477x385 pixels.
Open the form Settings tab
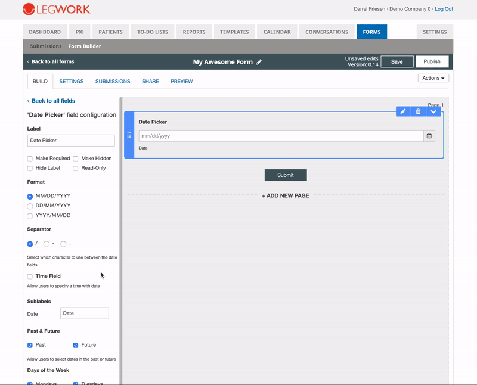pos(71,82)
